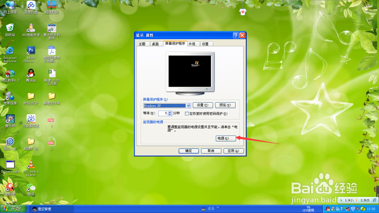Launch 腾讯QQ penguin shortcut
Image resolution: width=379 pixels, height=213 pixels.
pos(31,76)
